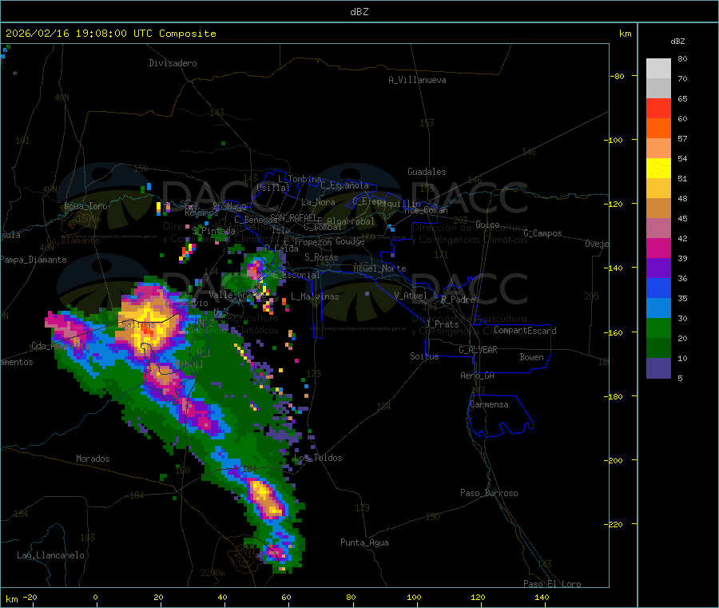
Task: Click the '140' km horizontal axis tick
Action: coord(542,597)
